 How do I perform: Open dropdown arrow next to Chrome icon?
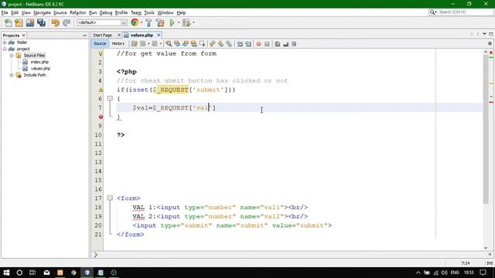141,22
